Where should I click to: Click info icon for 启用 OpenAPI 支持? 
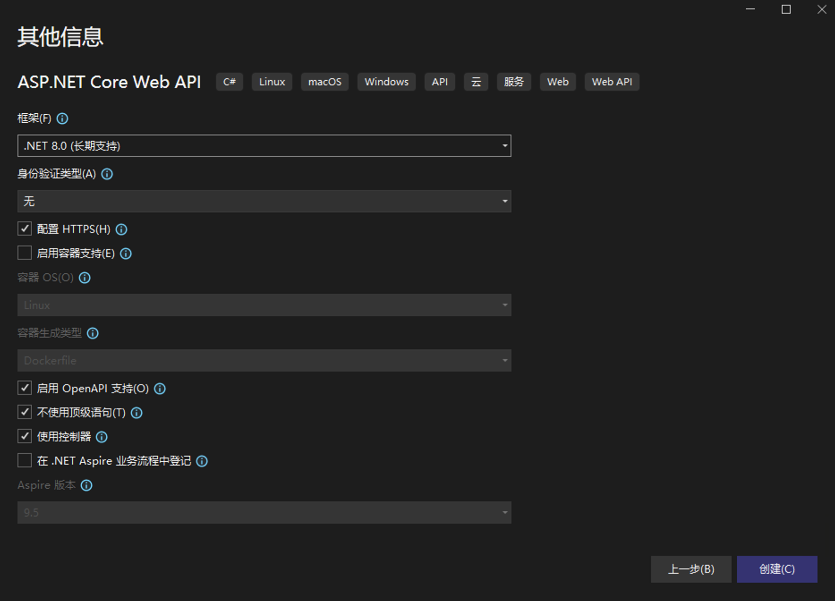coord(160,388)
